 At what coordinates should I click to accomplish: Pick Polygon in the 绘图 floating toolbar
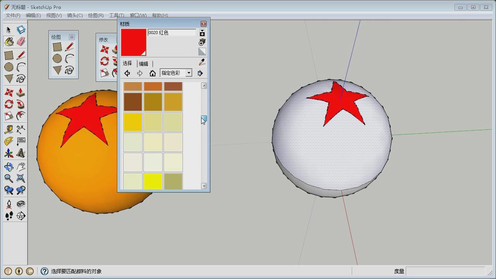click(57, 70)
